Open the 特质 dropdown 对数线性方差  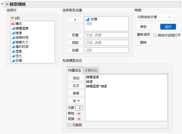click(155, 17)
